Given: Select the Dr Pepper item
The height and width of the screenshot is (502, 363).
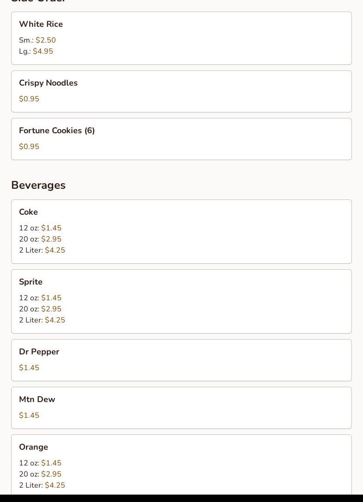Looking at the screenshot, I should click(181, 360).
